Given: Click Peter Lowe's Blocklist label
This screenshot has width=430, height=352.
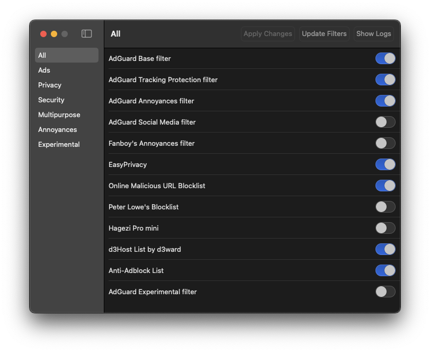Looking at the screenshot, I should [x=144, y=207].
